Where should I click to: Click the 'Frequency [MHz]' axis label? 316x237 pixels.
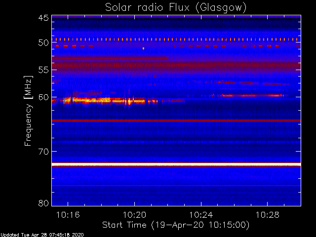pos(28,111)
